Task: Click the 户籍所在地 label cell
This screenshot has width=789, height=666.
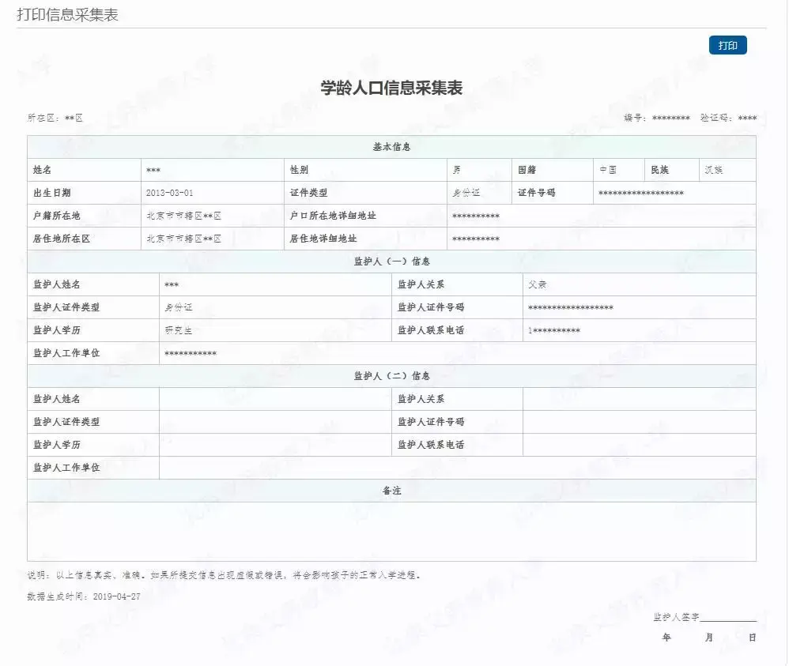Action: click(84, 216)
